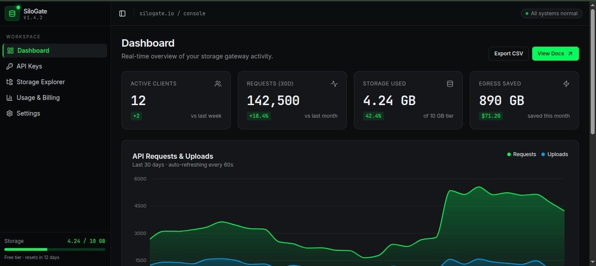
Task: Click the green Requests legend dot
Action: [x=509, y=154]
